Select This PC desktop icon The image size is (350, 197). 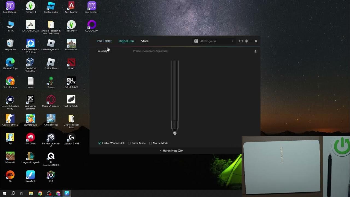coord(10,26)
